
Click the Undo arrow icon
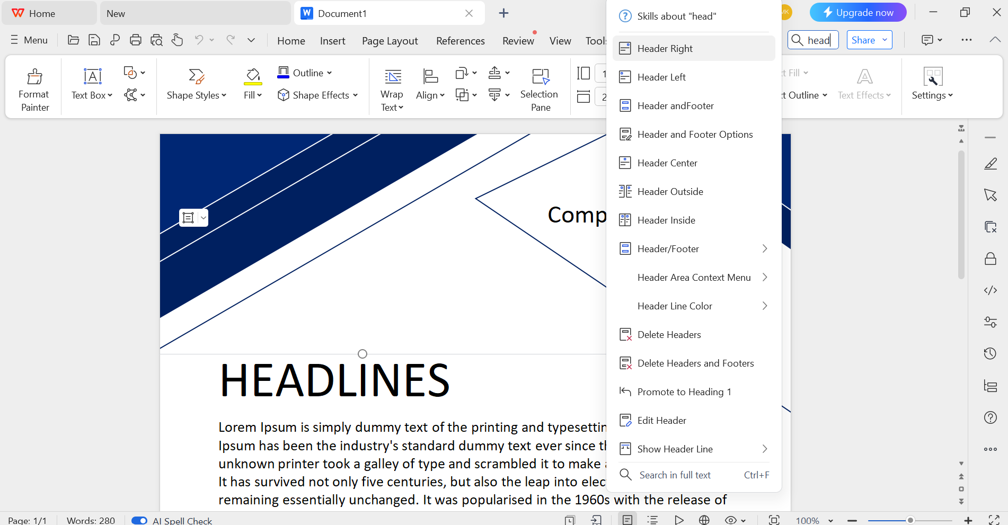click(199, 40)
